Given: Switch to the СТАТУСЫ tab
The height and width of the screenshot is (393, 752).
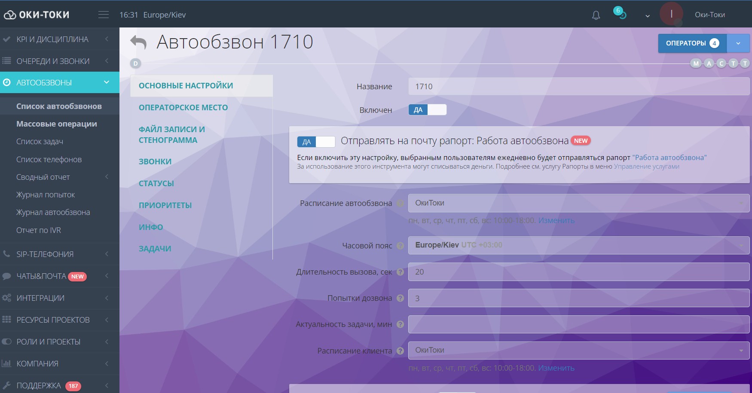Looking at the screenshot, I should point(156,183).
